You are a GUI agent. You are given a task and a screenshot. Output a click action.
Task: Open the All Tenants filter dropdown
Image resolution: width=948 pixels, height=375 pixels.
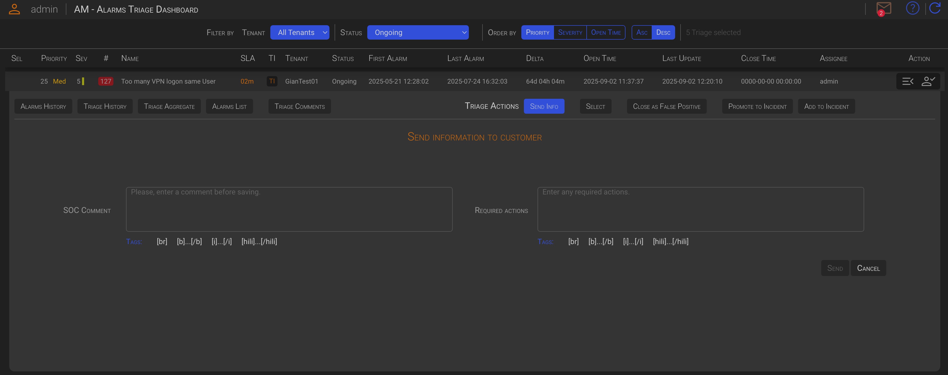(300, 32)
